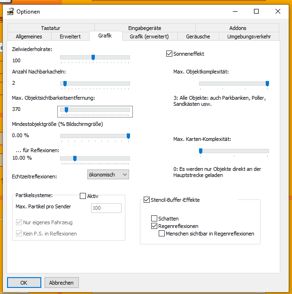The width and height of the screenshot is (292, 294).
Task: Click the Zielwiederholrate slider handle
Action: (93, 57)
